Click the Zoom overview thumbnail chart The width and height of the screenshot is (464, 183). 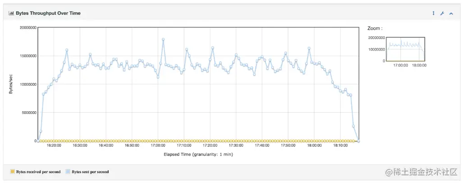406,49
